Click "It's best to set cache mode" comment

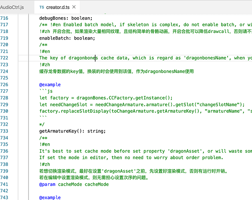tap(145, 151)
